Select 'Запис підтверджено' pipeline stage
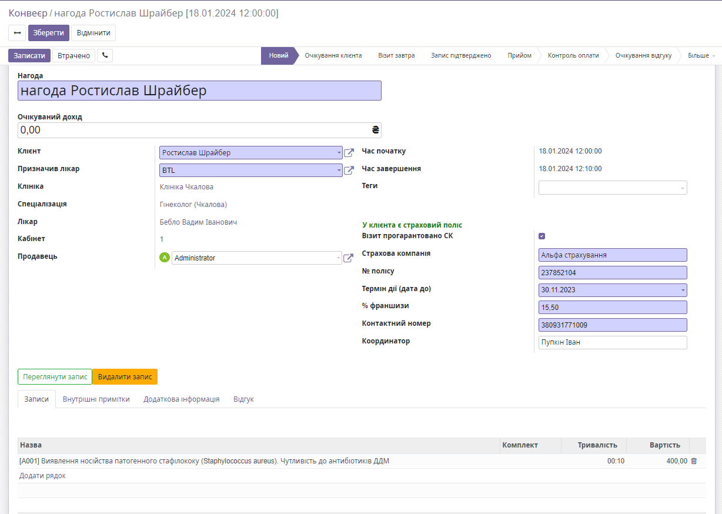 (x=460, y=56)
